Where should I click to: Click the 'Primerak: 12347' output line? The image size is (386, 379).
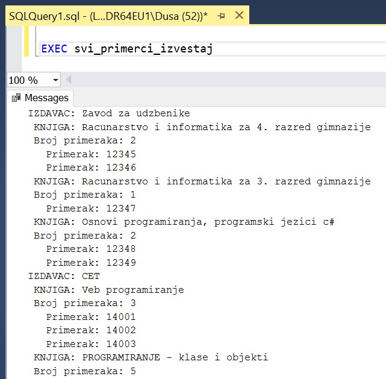coord(91,208)
